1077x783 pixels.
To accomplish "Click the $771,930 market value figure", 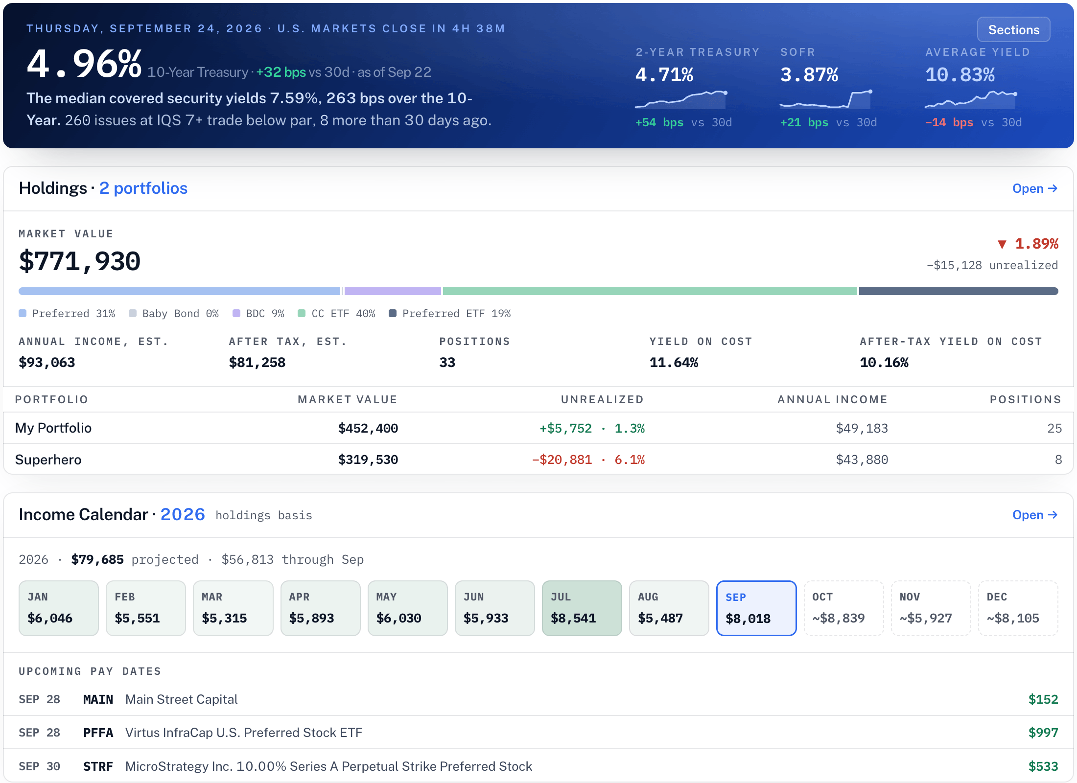I will pos(80,261).
